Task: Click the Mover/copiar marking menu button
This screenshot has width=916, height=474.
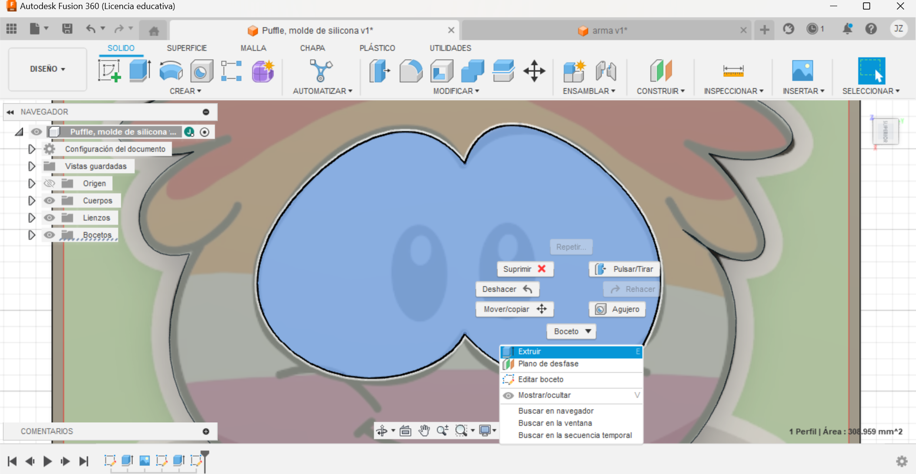Action: (x=514, y=309)
